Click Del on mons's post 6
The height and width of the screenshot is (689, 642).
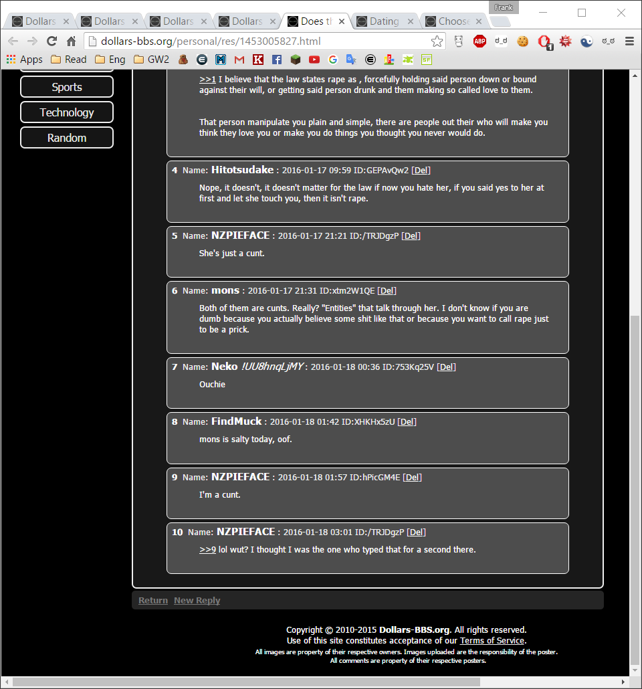point(387,291)
